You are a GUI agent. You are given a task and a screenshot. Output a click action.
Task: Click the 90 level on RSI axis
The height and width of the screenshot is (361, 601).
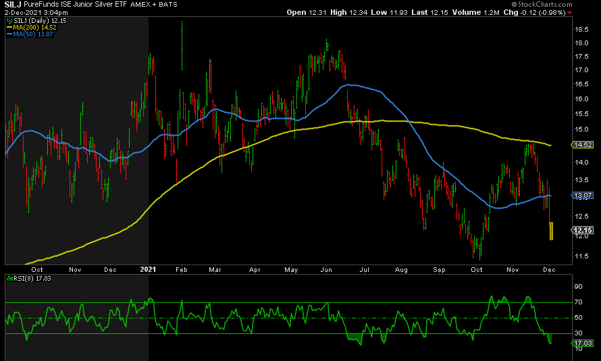tap(579, 286)
